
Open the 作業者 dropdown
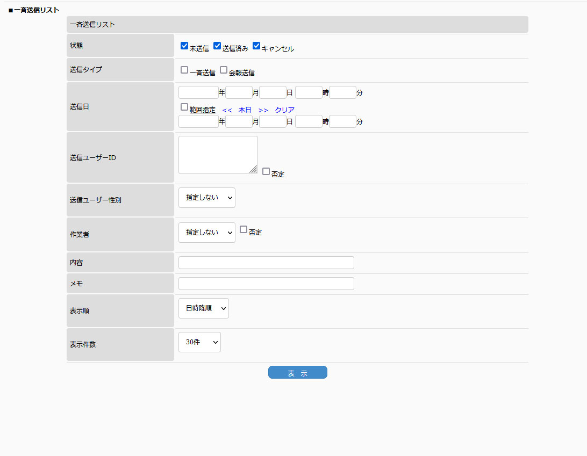[206, 233]
